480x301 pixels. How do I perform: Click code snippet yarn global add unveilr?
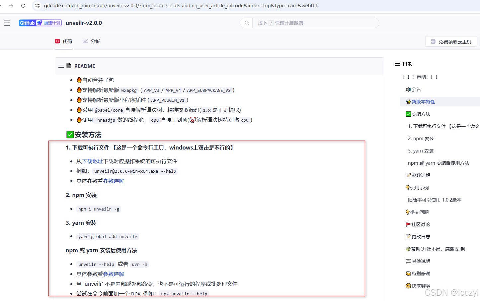[108, 236]
